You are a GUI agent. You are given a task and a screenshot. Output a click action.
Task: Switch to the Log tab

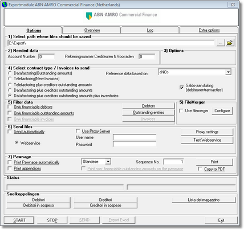point(150,30)
